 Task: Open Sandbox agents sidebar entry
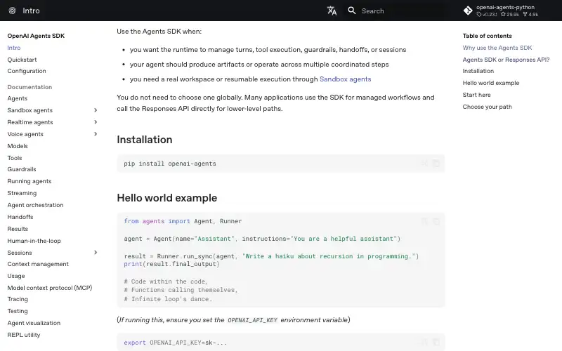30,110
